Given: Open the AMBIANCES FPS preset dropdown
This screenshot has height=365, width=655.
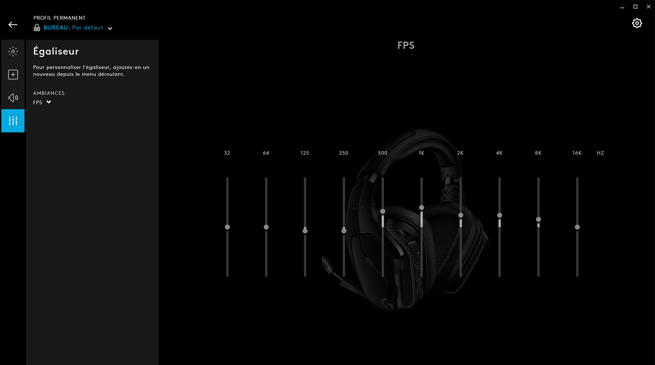Looking at the screenshot, I should click(x=42, y=102).
